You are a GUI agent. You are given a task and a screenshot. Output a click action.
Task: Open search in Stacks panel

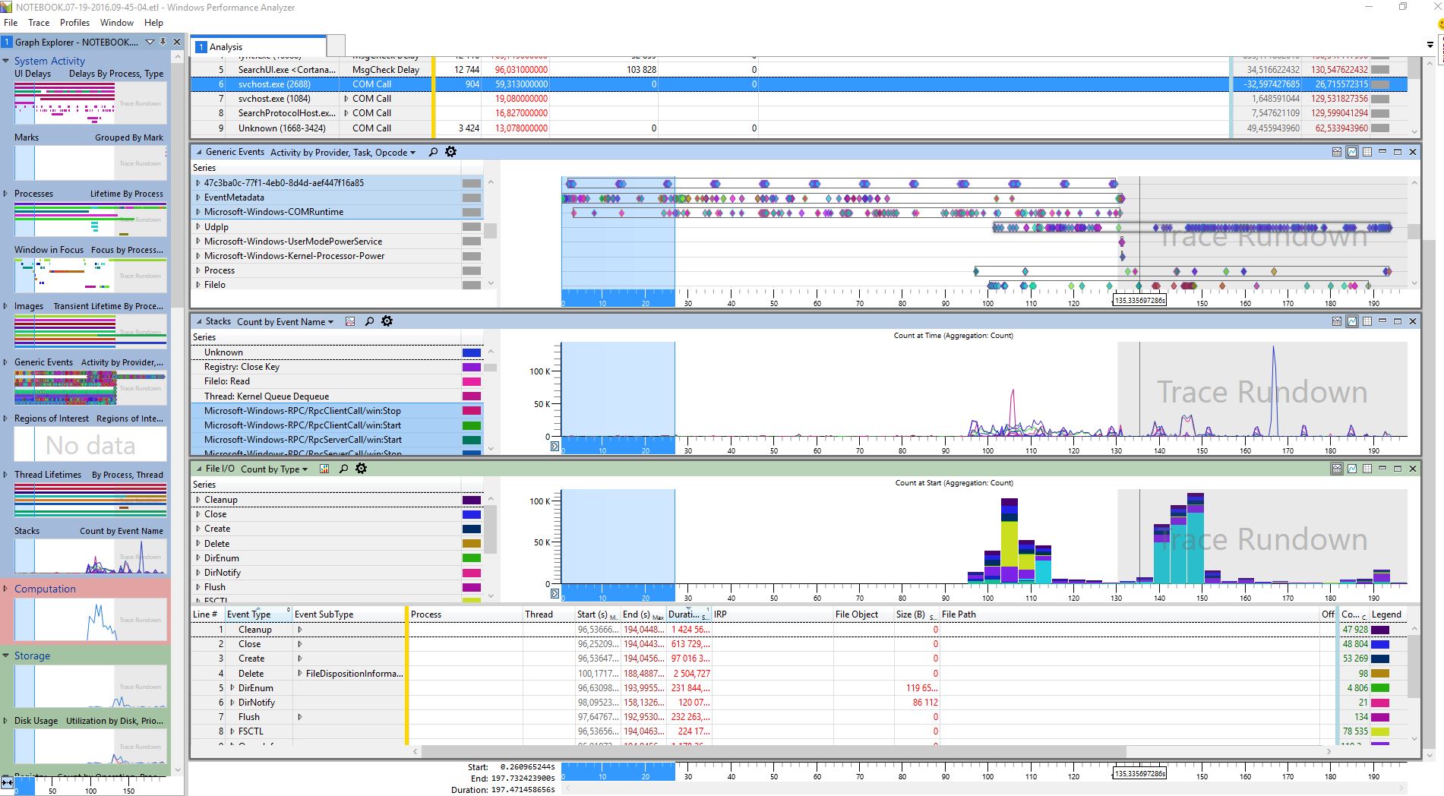(x=369, y=321)
